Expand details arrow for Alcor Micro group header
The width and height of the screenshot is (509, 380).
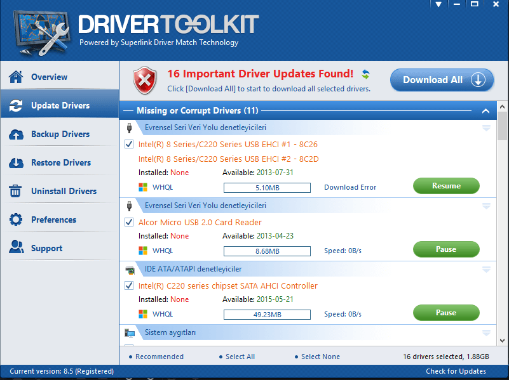pyautogui.click(x=486, y=206)
